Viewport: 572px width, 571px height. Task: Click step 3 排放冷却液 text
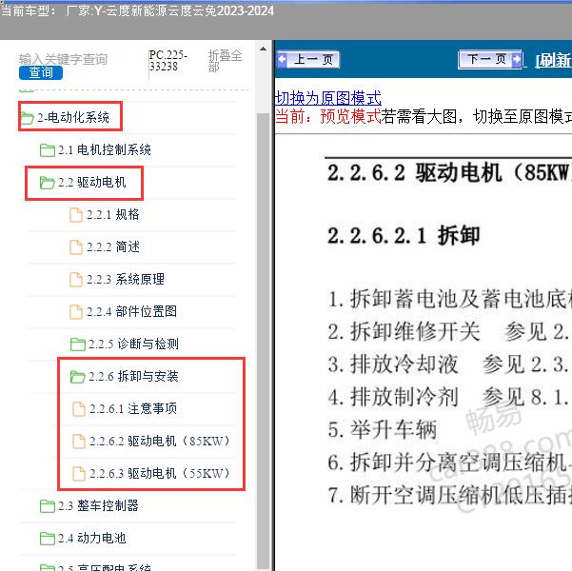coord(393,364)
